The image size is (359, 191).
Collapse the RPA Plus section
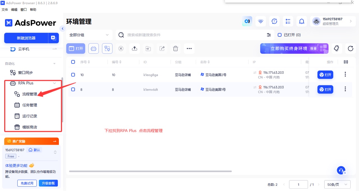[54, 83]
